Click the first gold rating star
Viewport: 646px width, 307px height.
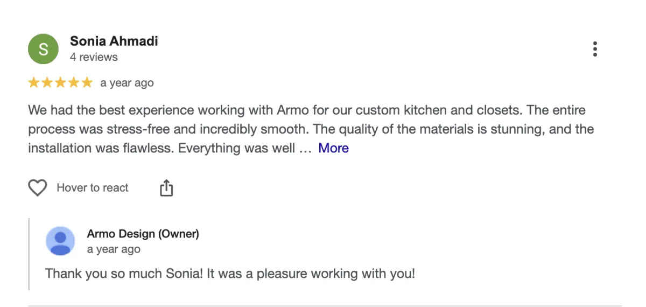[x=33, y=83]
